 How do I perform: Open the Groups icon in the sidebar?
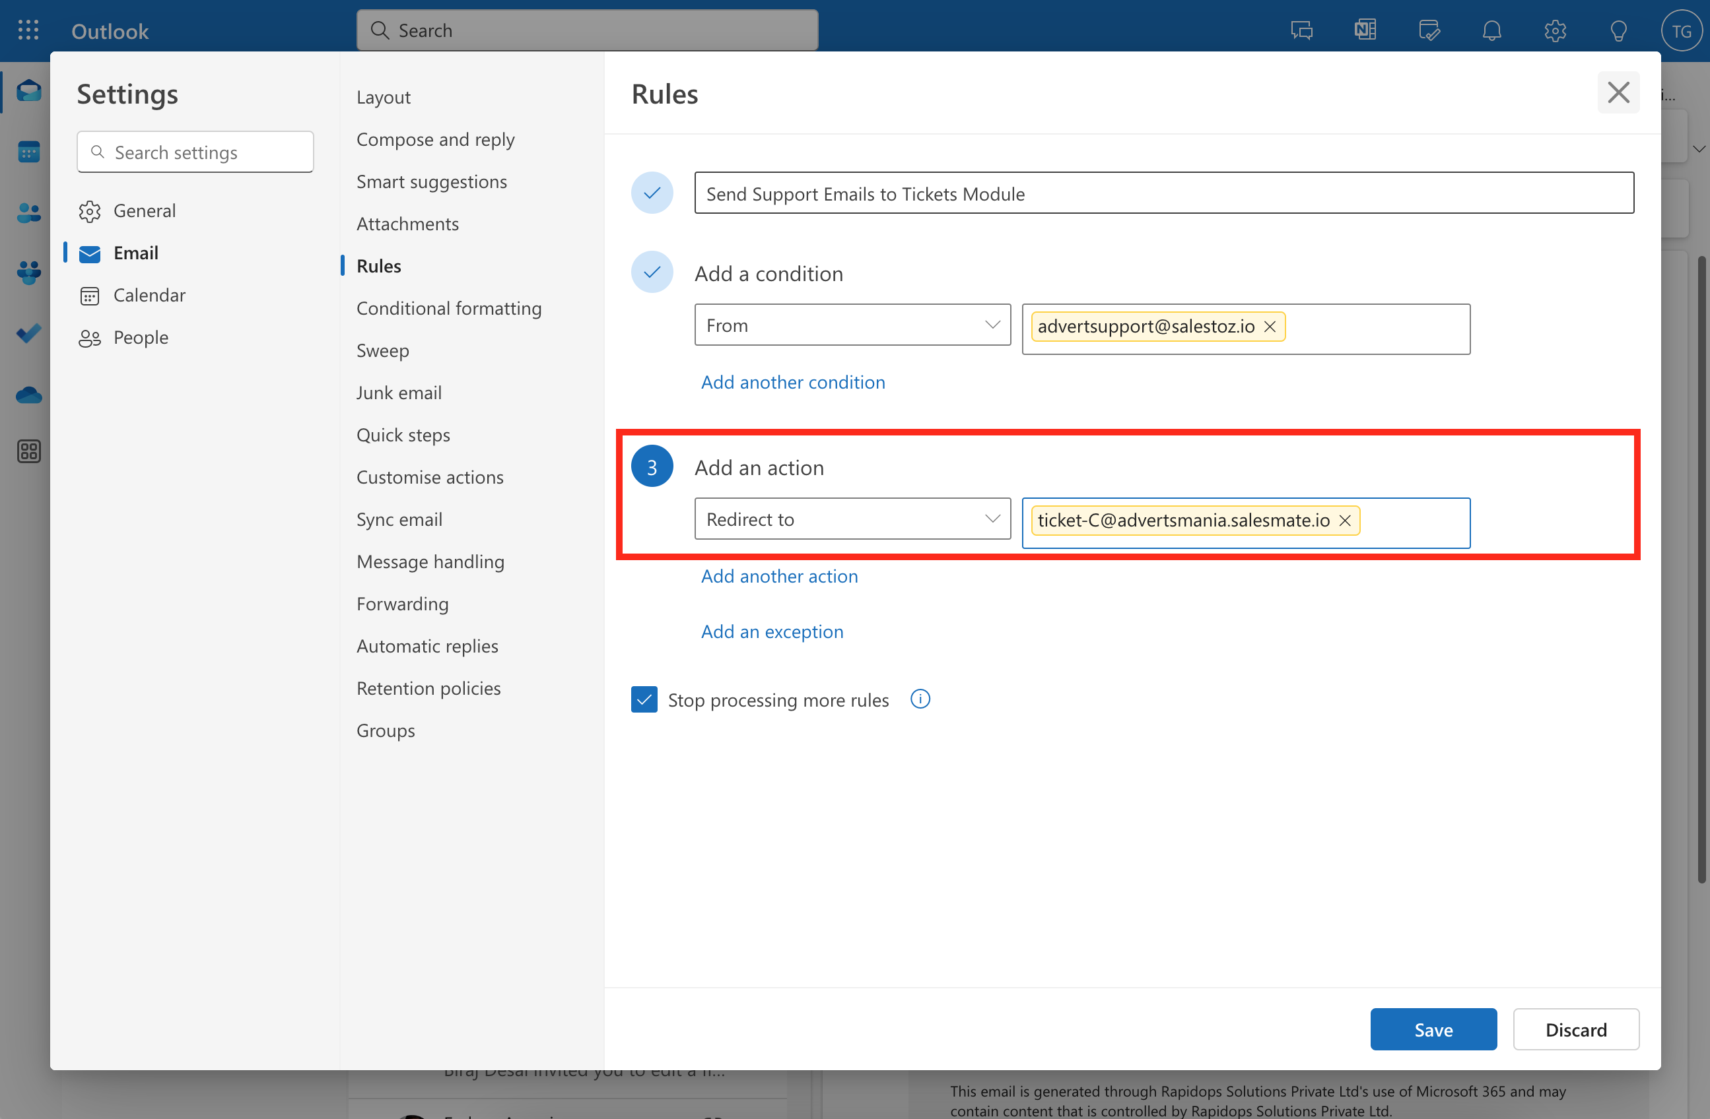29,271
